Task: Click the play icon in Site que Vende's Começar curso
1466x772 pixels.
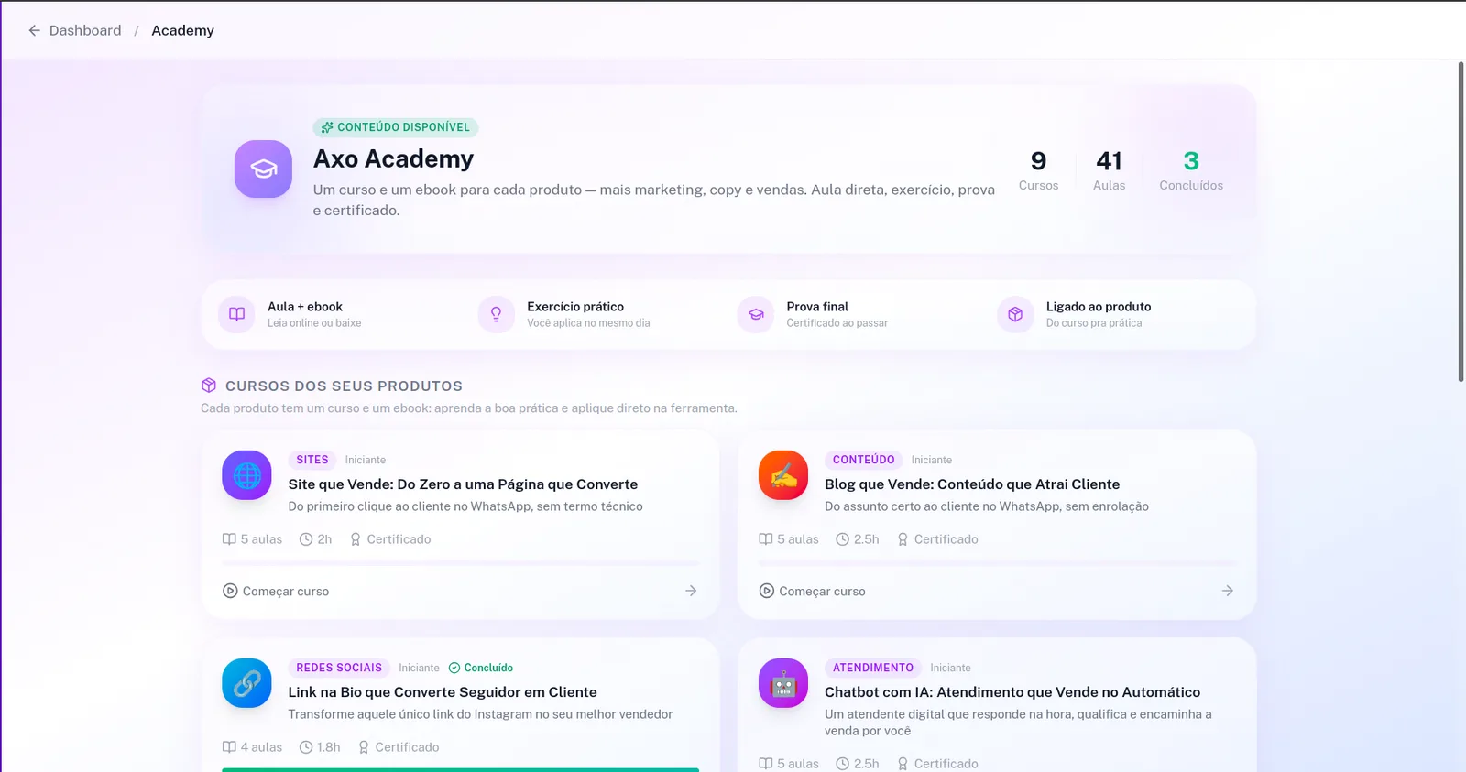Action: click(x=230, y=592)
